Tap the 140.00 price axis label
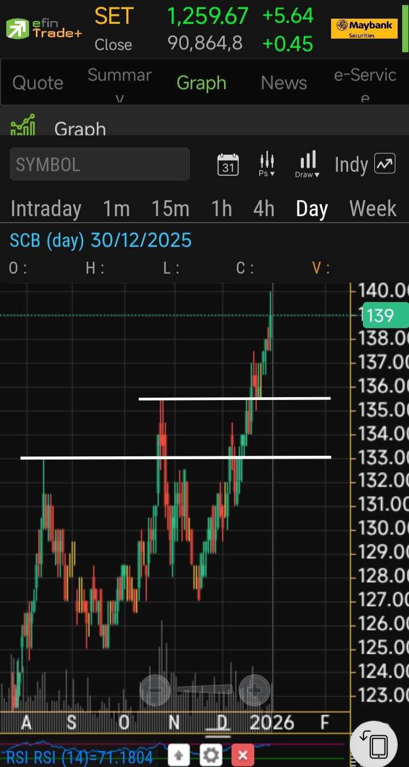 pos(383,290)
